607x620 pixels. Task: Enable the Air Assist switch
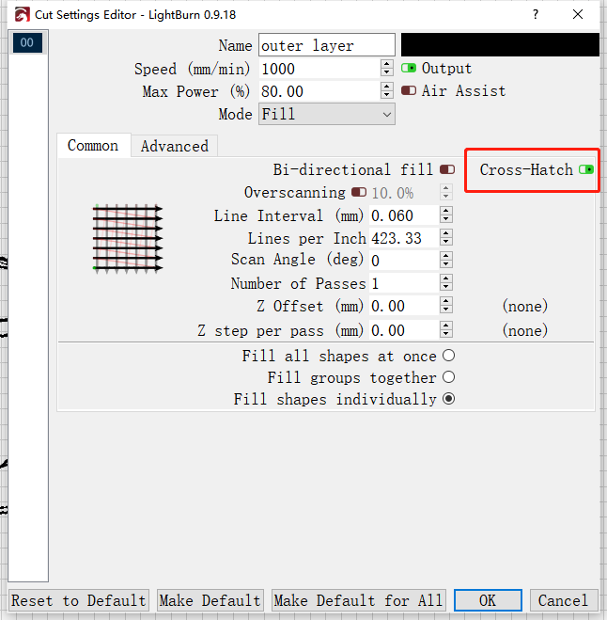409,90
